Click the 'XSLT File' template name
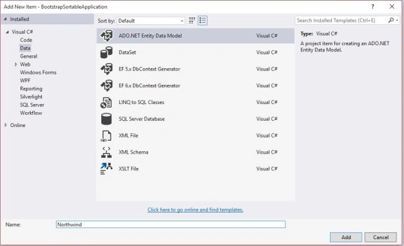 [129, 169]
